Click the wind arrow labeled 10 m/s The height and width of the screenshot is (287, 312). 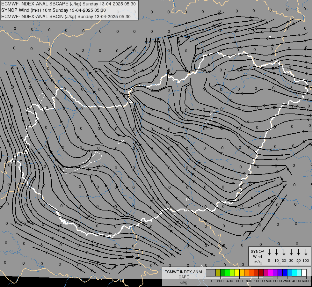point(277,252)
